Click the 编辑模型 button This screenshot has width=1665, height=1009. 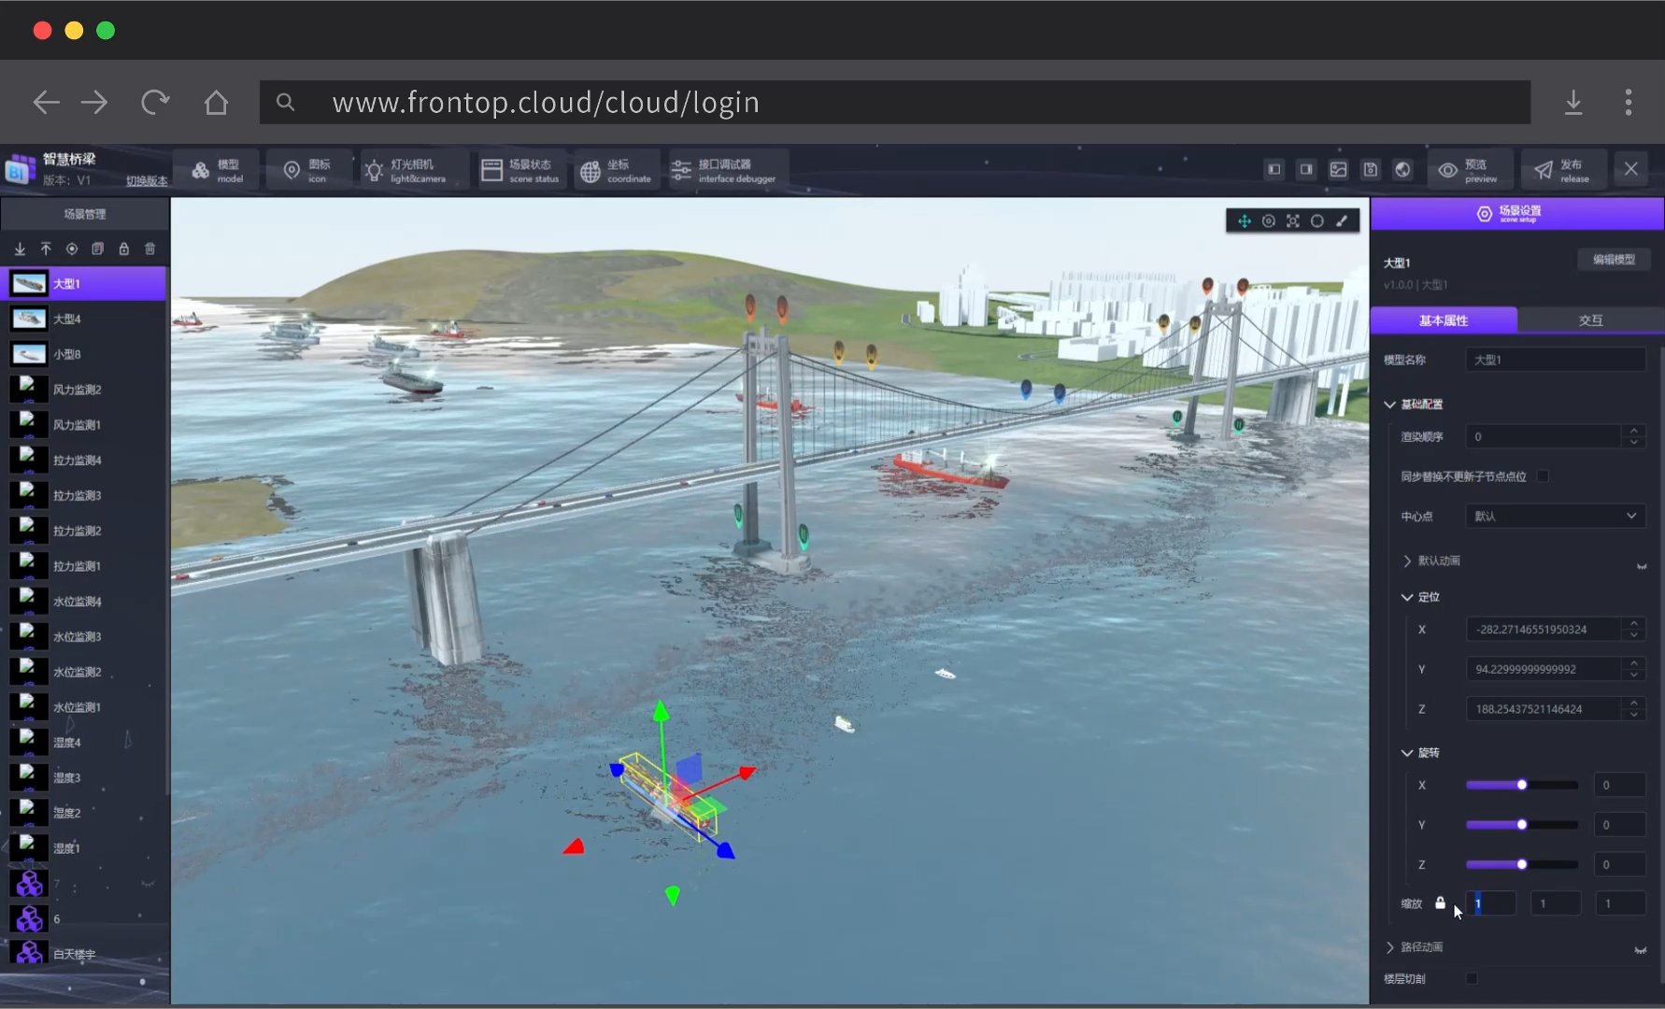(x=1614, y=260)
